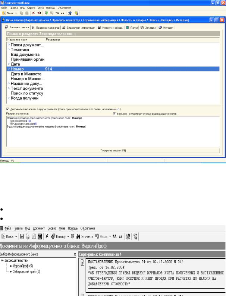The height and width of the screenshot is (296, 226).
Task: Click the Реквизиты column header
Action: tap(132, 39)
